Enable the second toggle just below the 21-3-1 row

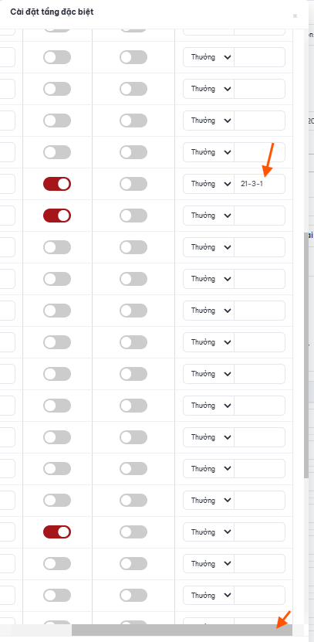pyautogui.click(x=133, y=216)
